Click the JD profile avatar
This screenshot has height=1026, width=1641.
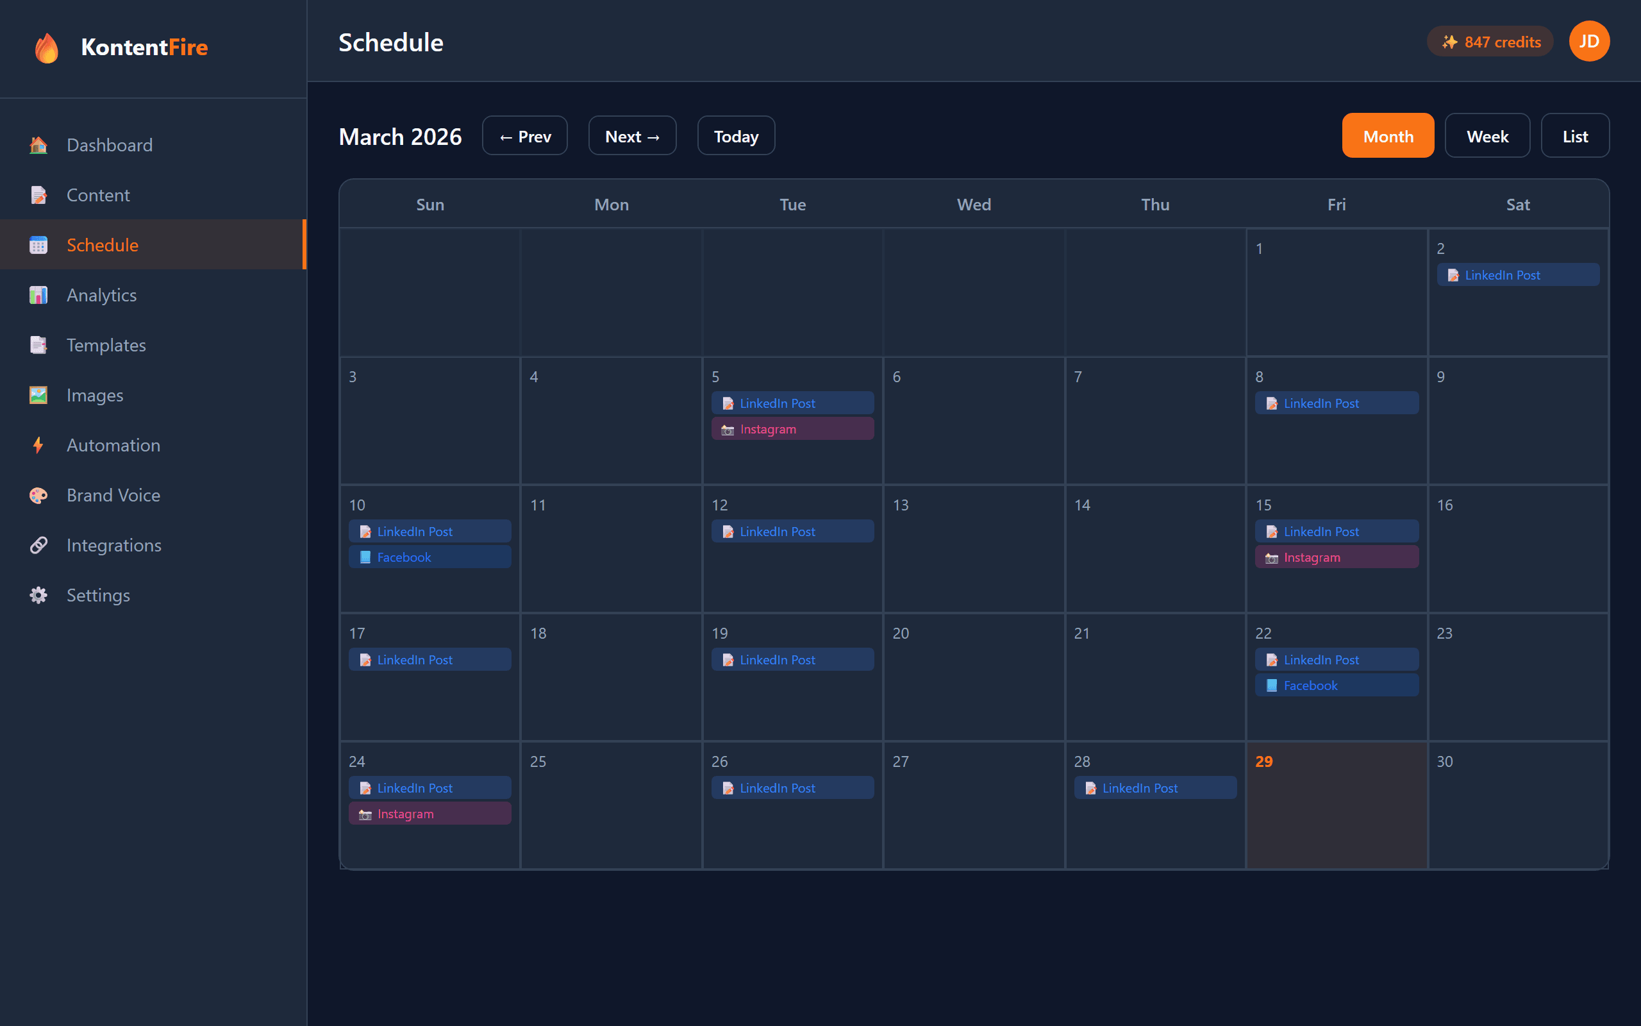coord(1589,40)
